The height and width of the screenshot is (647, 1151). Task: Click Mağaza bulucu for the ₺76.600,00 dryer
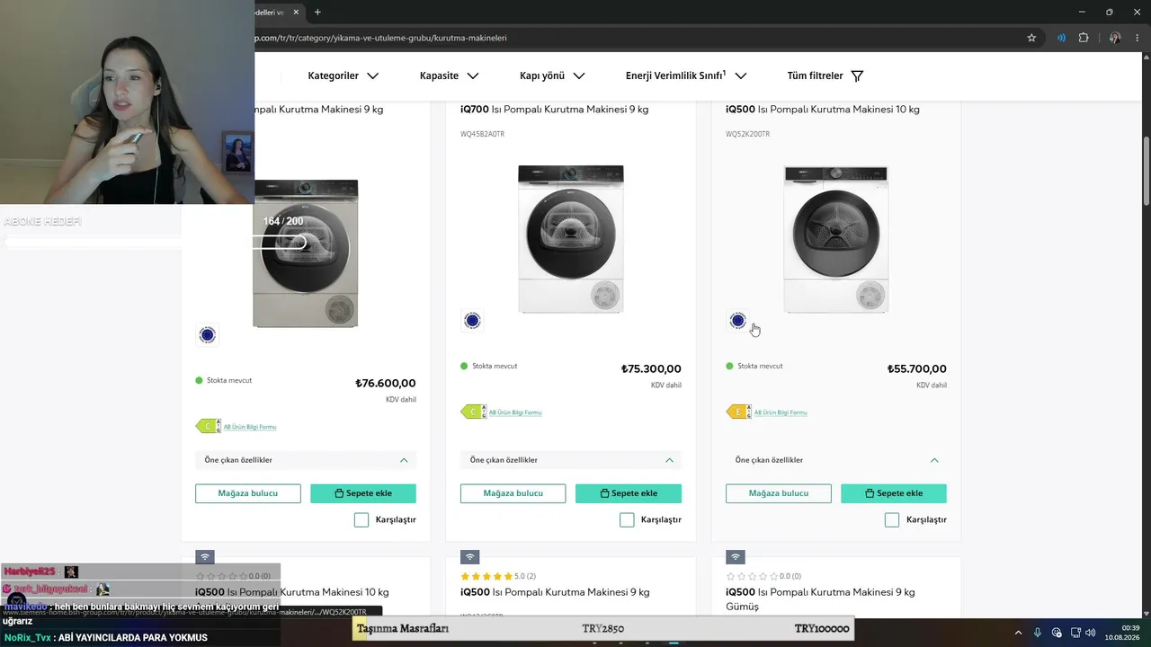(248, 493)
